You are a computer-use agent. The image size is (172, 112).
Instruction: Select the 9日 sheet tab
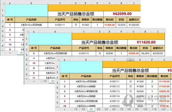pos(137,109)
